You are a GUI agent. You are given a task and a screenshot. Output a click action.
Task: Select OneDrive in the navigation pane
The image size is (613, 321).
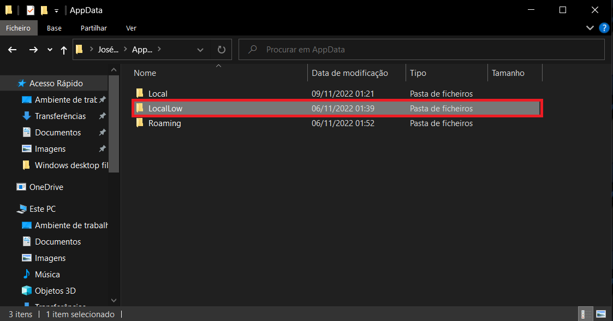(46, 187)
